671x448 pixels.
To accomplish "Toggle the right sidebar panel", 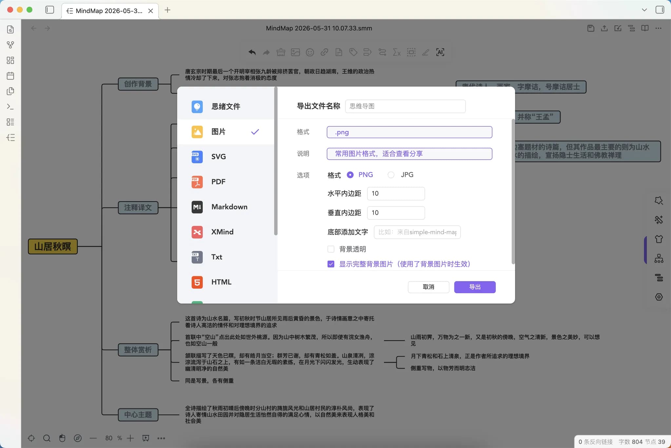I will 660,10.
